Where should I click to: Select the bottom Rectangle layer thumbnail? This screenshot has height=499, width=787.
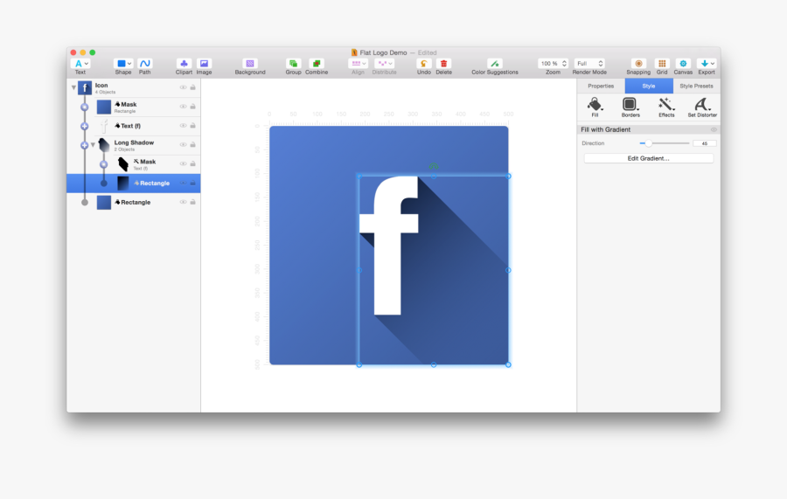click(104, 202)
